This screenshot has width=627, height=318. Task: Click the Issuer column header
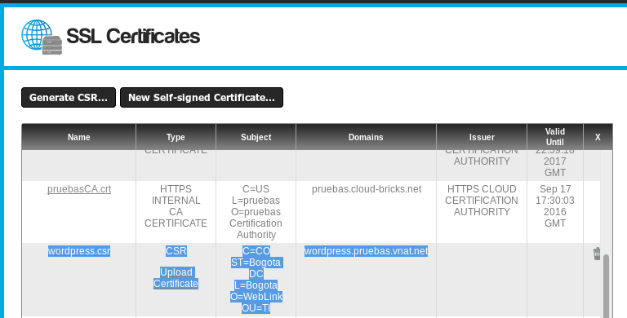(x=482, y=137)
